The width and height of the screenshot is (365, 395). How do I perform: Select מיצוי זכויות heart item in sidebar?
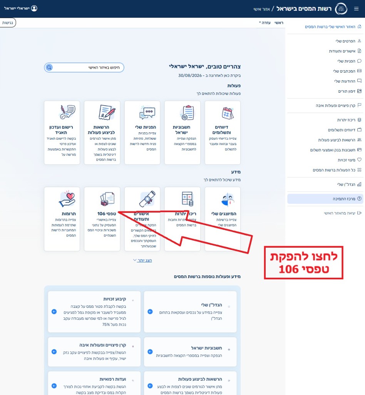[350, 160]
